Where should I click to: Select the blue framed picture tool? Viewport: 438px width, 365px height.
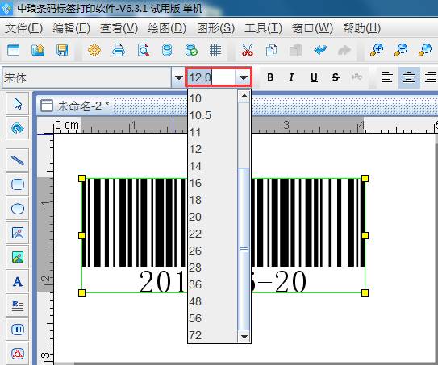pos(18,233)
